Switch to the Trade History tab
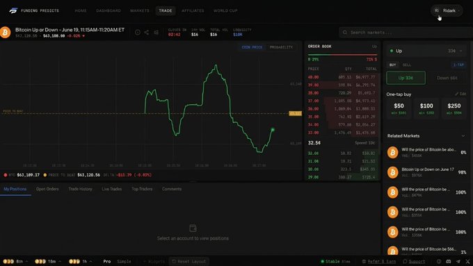This screenshot has width=473, height=266. (80, 189)
